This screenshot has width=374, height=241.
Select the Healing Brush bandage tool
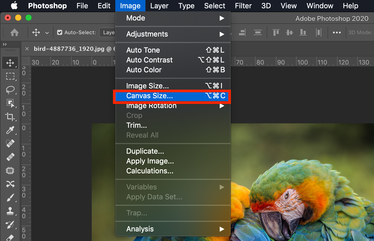coord(10,157)
